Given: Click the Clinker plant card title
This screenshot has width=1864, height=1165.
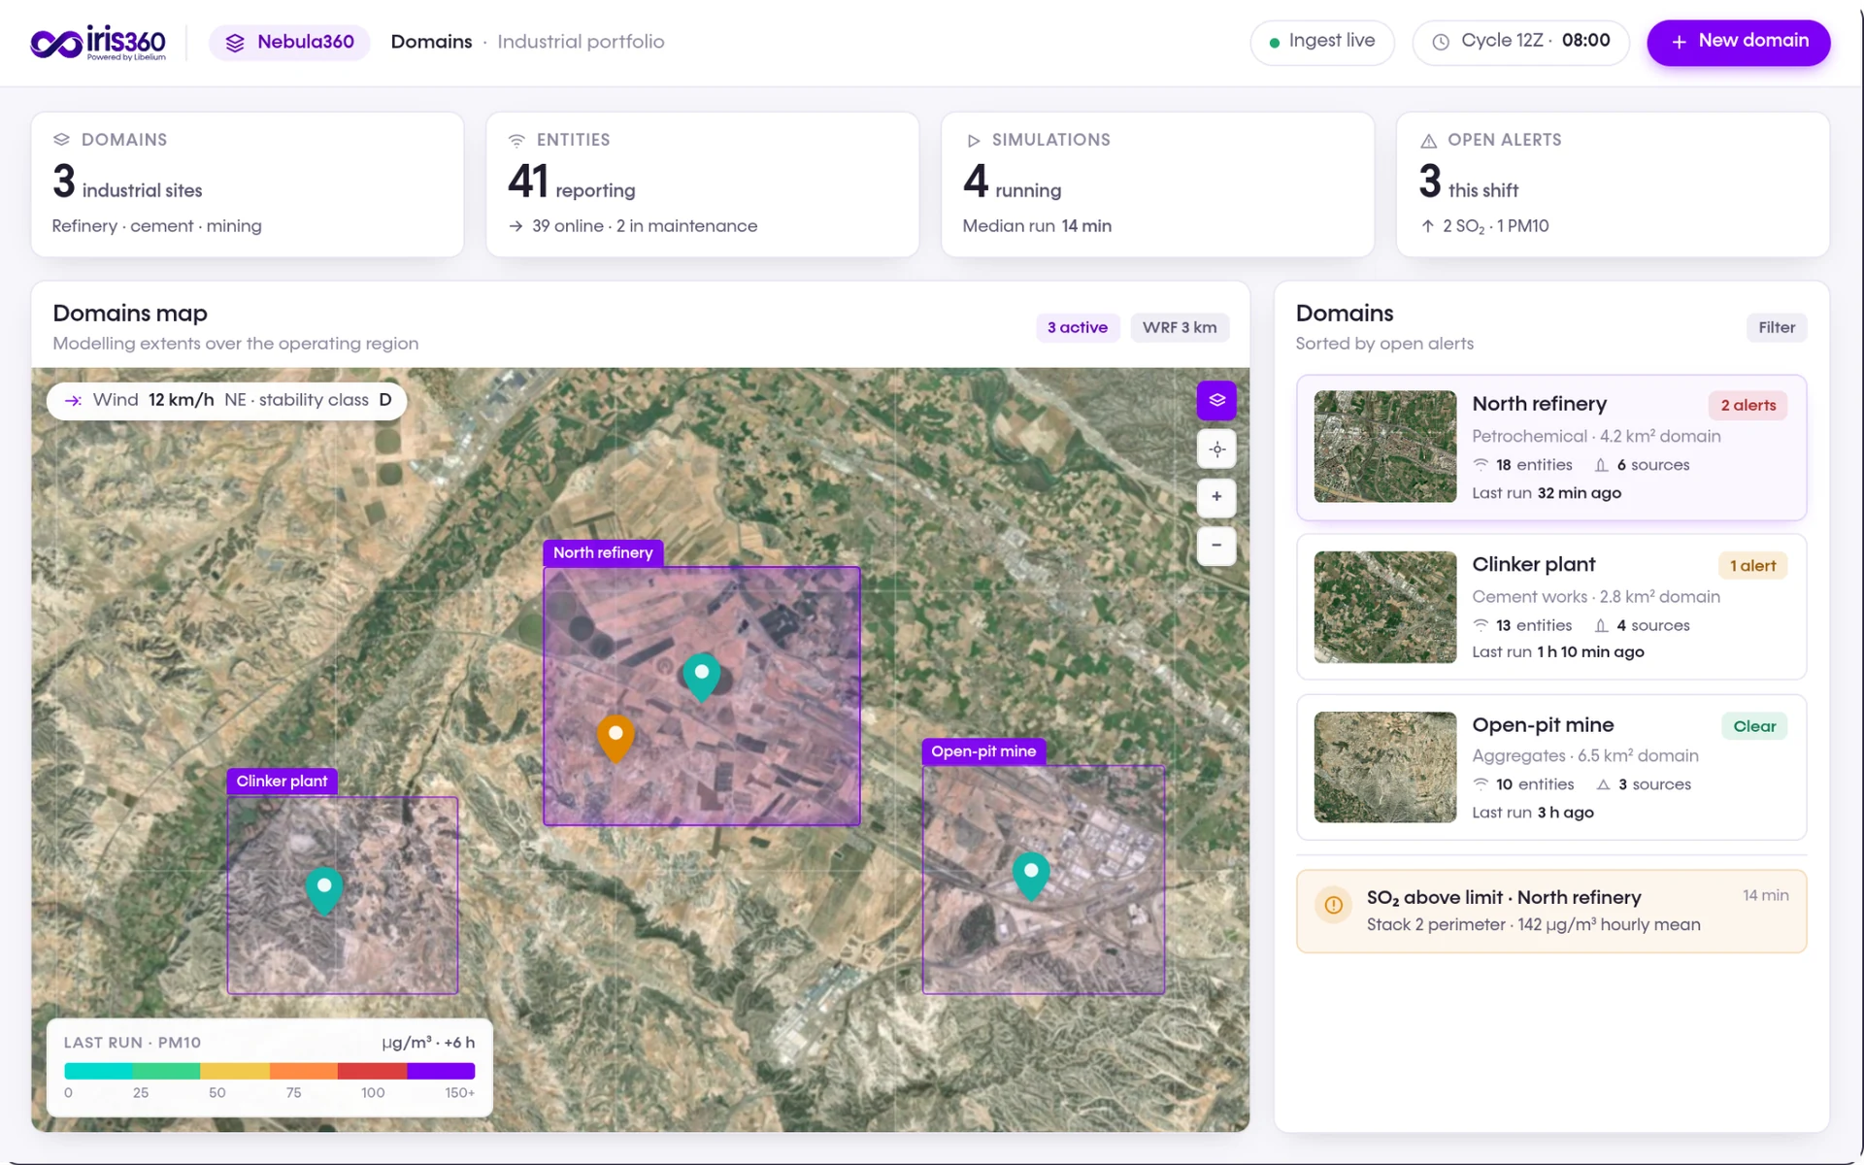Looking at the screenshot, I should point(1533,564).
